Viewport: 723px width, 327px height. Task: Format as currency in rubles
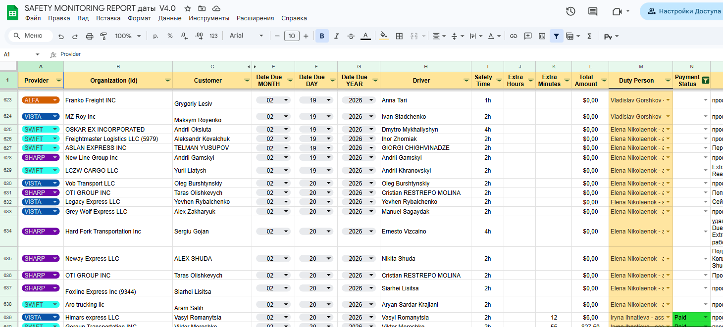pyautogui.click(x=155, y=36)
